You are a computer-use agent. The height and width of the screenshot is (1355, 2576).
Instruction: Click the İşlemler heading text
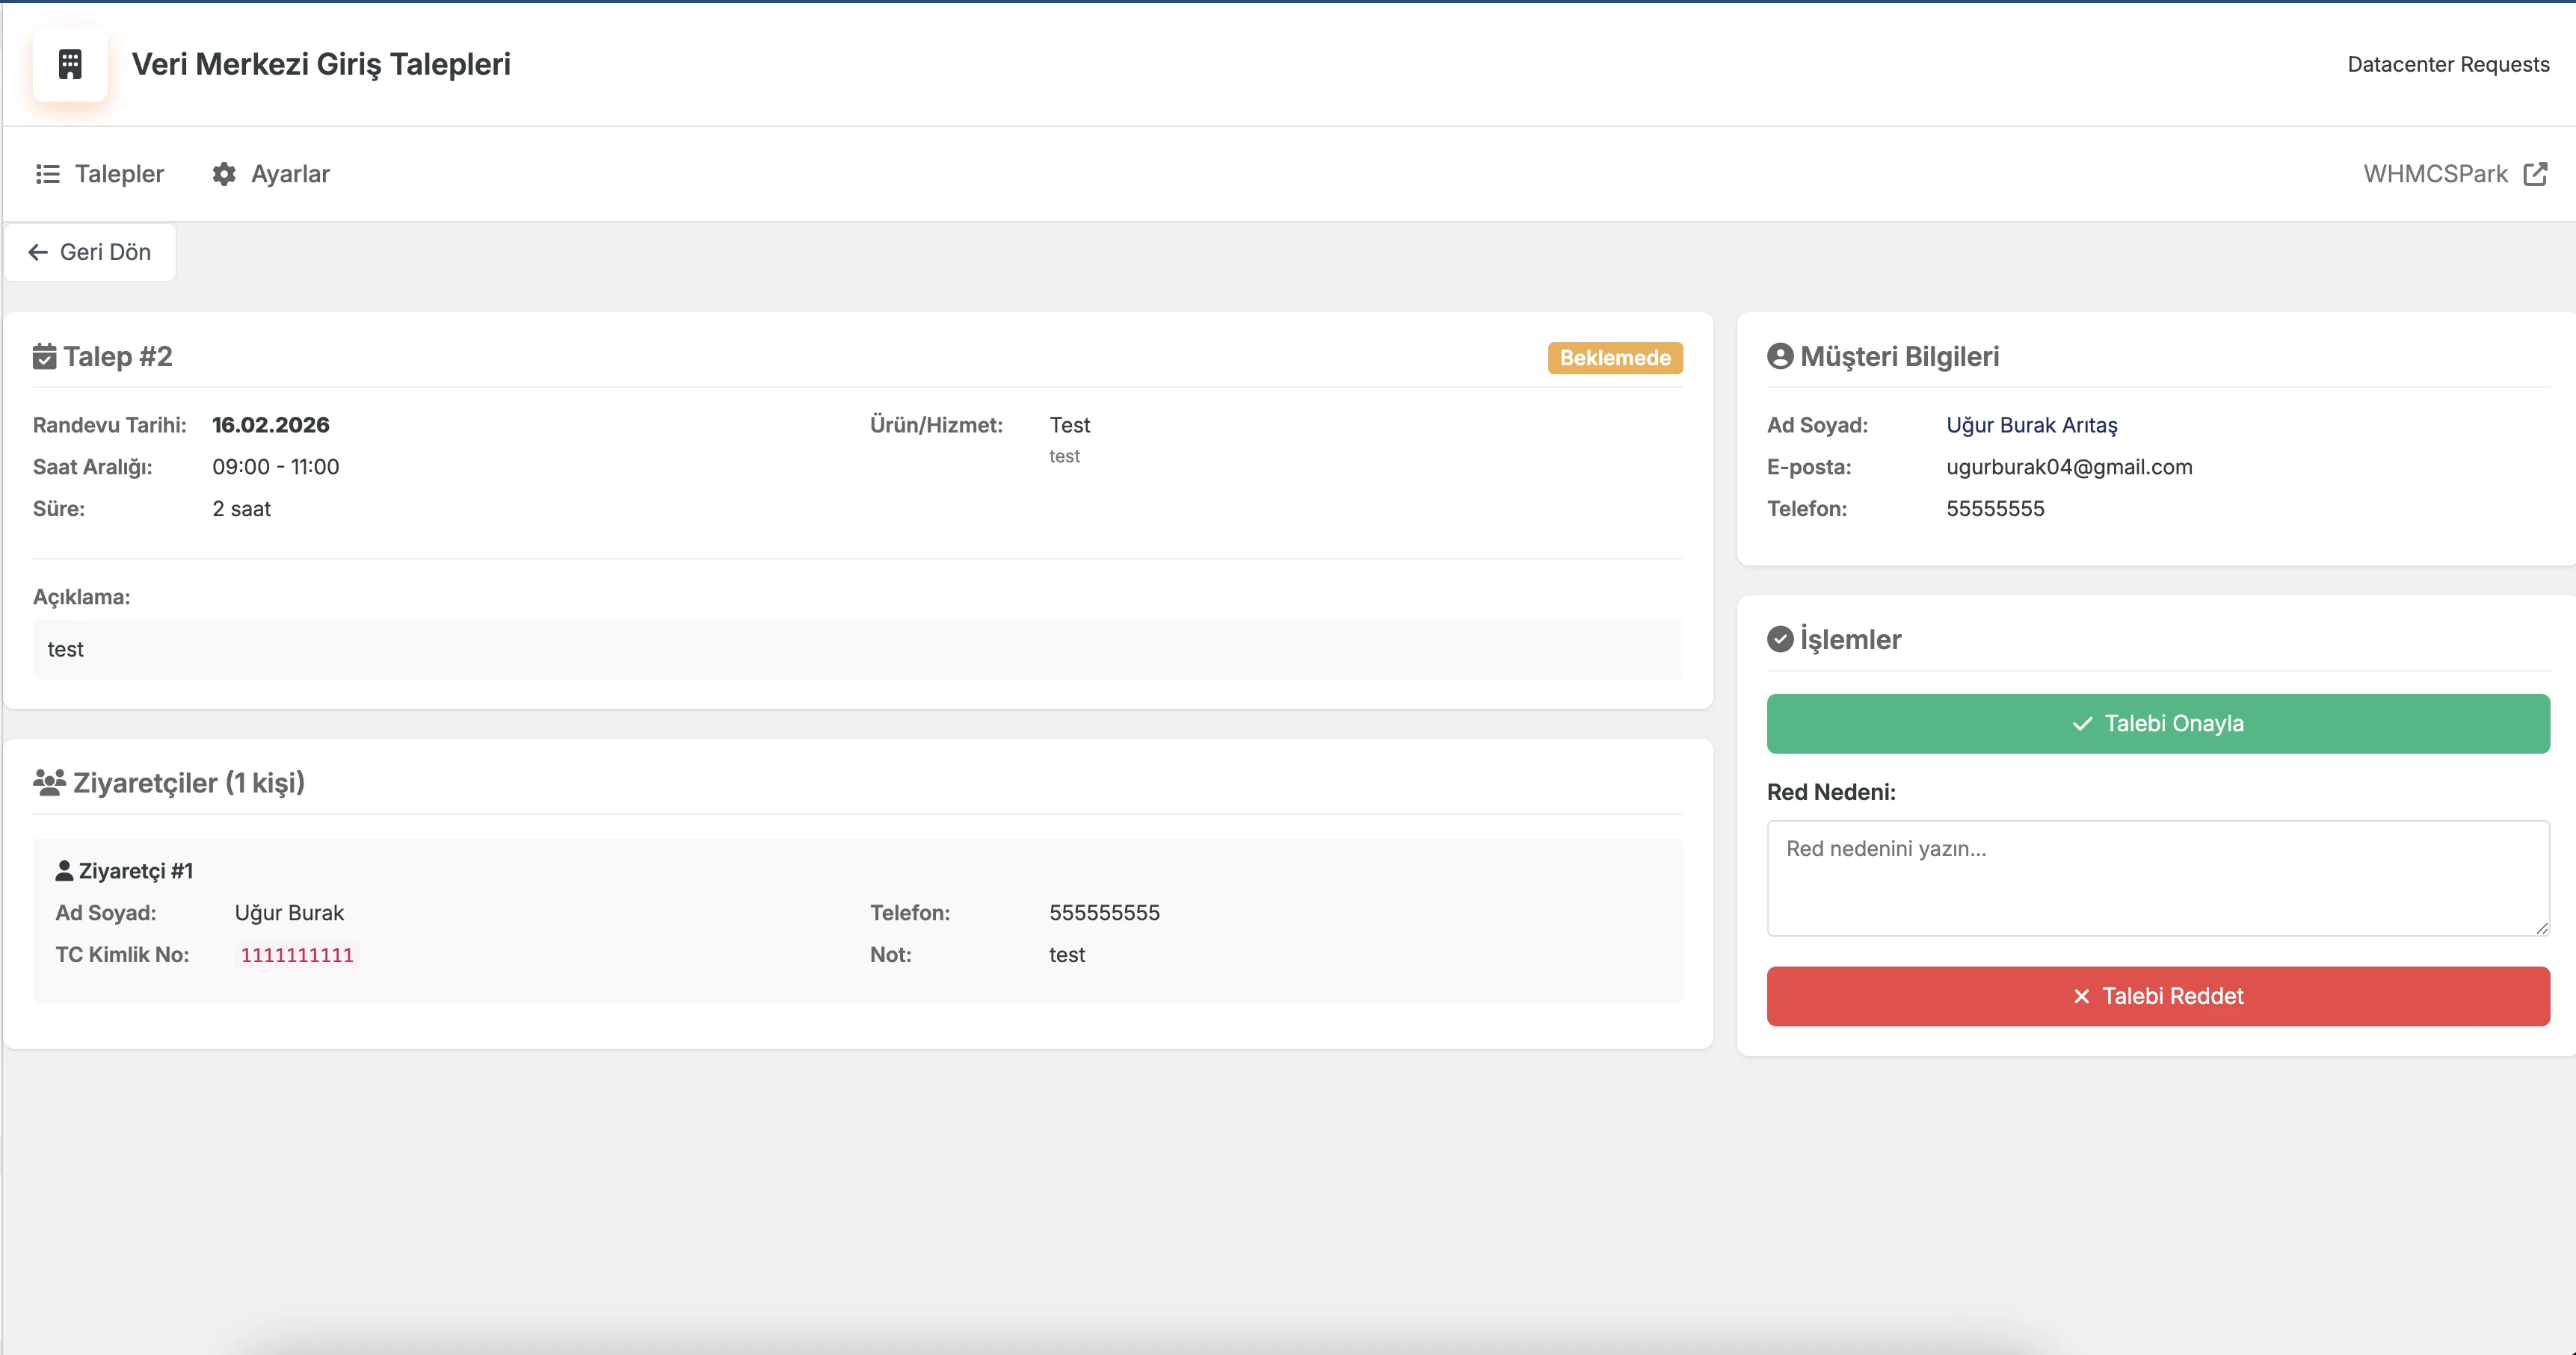point(1850,639)
